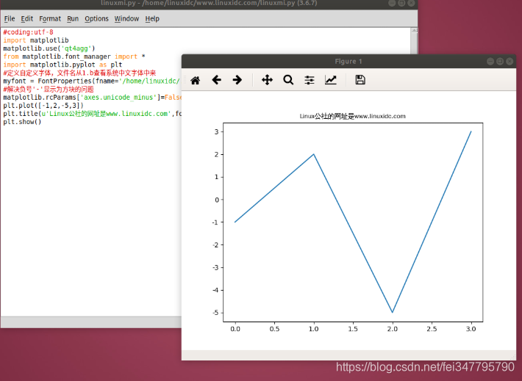Open the Format menu in IDLE editor
The height and width of the screenshot is (381, 522).
click(50, 18)
